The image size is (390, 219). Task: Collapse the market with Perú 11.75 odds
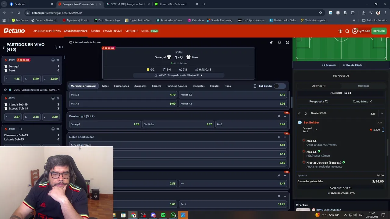pos(285,196)
